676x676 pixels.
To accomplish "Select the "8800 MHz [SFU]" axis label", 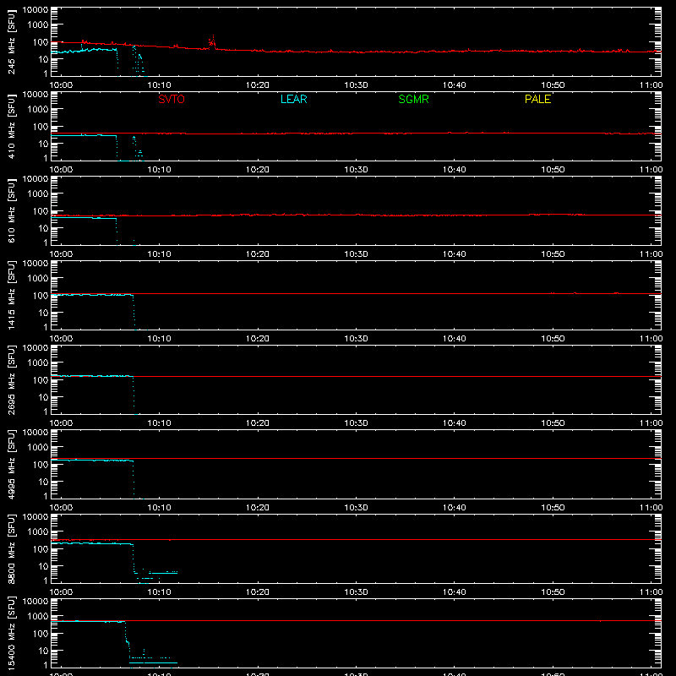I will (x=11, y=549).
